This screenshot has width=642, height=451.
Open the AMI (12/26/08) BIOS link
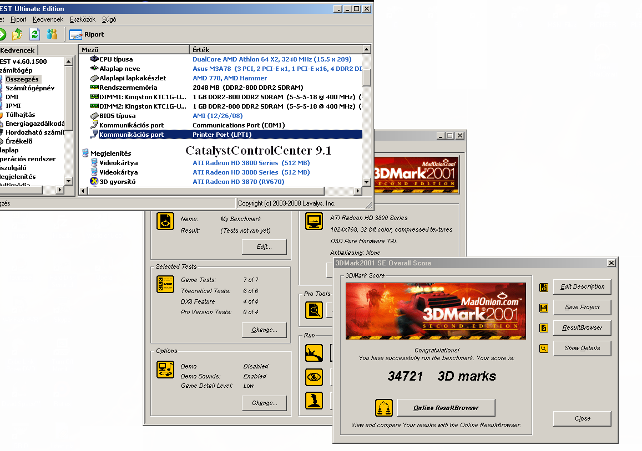[x=218, y=116]
